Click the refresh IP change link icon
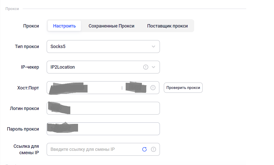Image resolution: width=274 pixels, height=165 pixels. (144, 149)
